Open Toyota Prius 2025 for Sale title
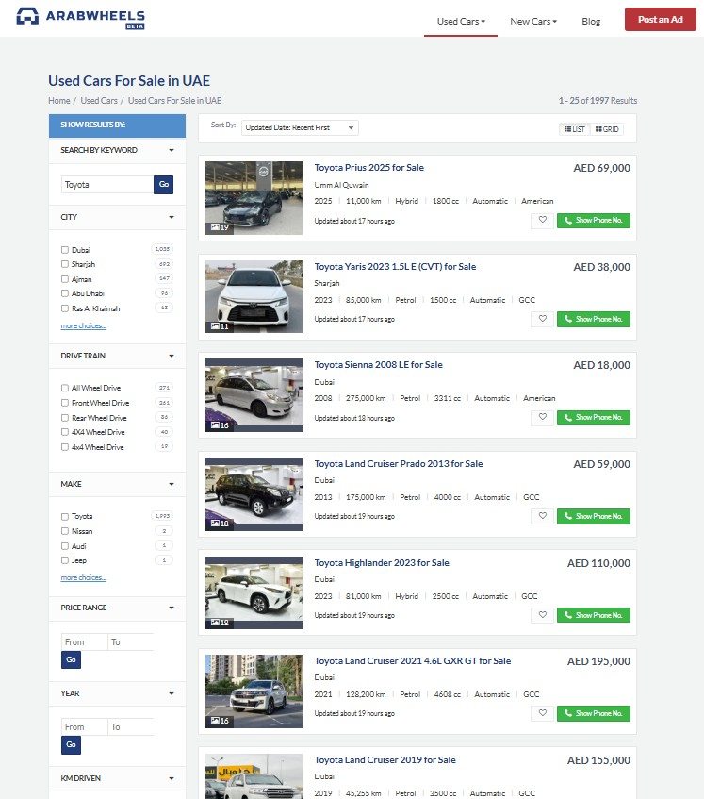Viewport: 704px width, 799px height. point(369,168)
